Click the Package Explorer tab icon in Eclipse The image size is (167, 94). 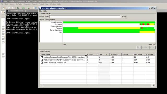3,12
